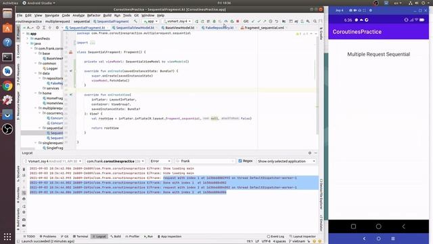Click the Git rollback undo icon

click(x=277, y=21)
